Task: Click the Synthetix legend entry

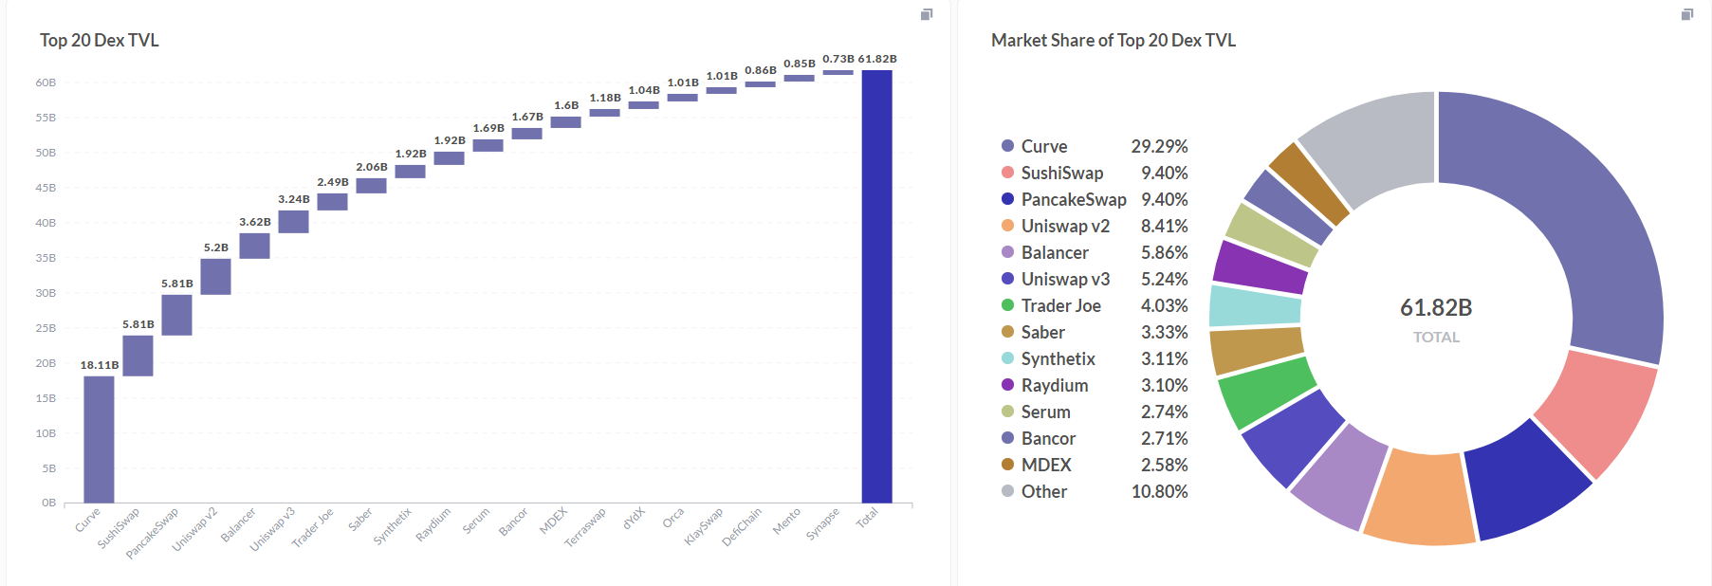Action: click(x=1058, y=358)
